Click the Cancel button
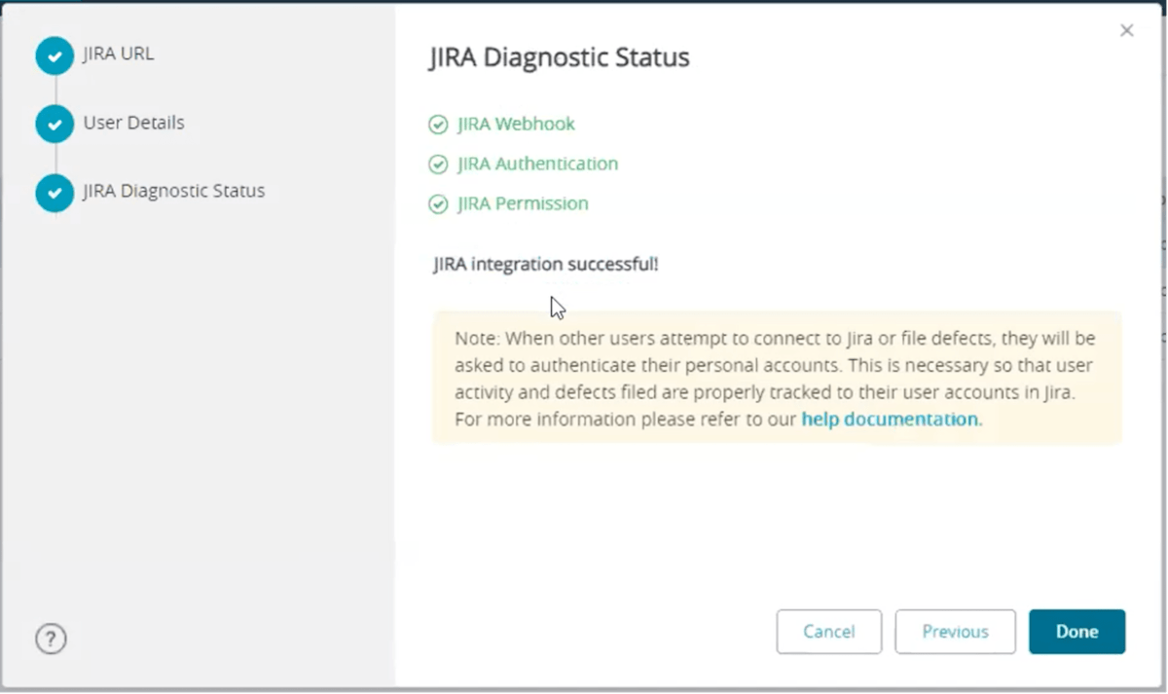1168x694 pixels. tap(828, 632)
